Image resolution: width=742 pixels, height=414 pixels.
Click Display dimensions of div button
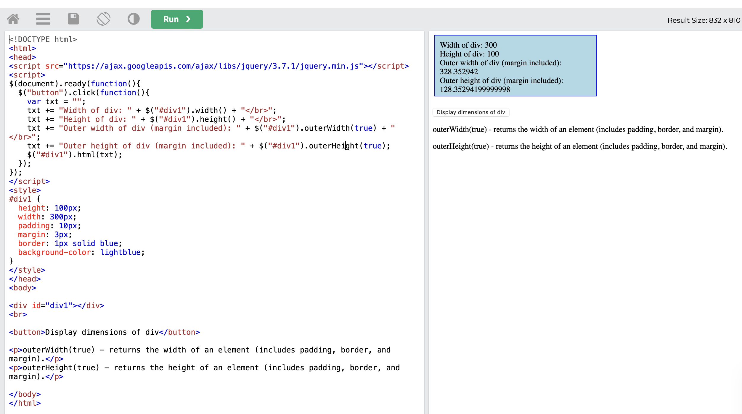(x=470, y=112)
